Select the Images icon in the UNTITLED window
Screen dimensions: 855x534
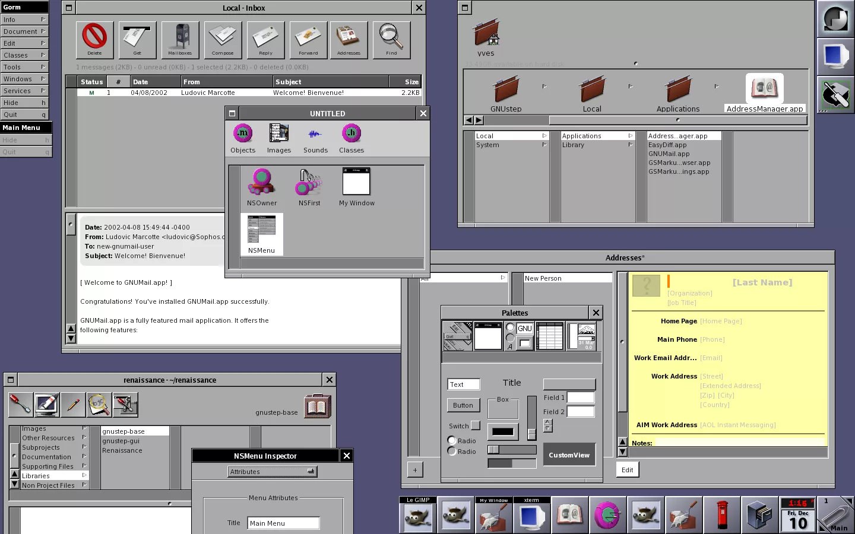tap(279, 133)
